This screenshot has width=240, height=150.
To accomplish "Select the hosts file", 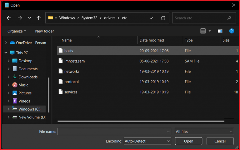I will [x=148, y=51].
